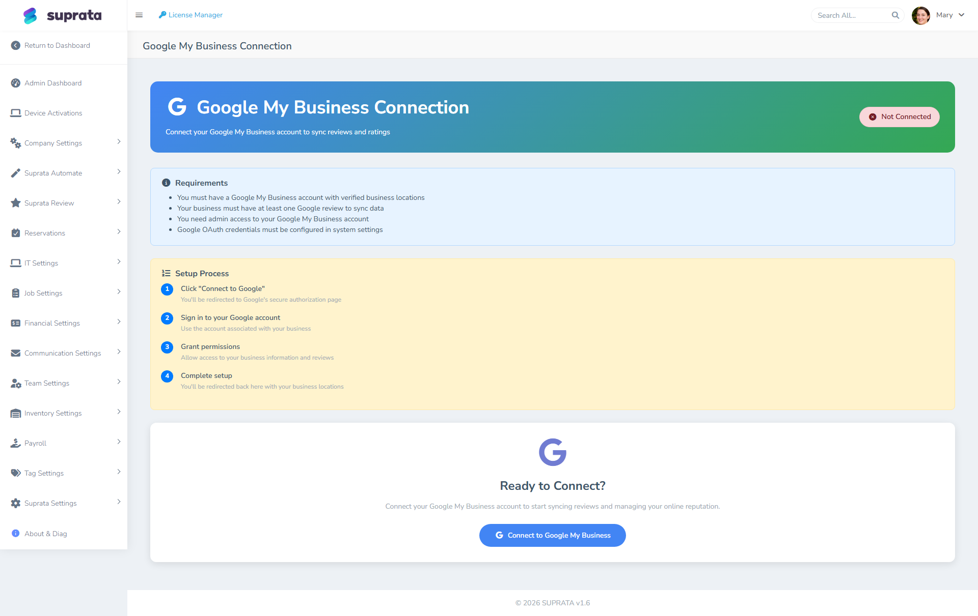The width and height of the screenshot is (978, 616).
Task: Click step 1 number badge in Setup Process
Action: tap(167, 289)
